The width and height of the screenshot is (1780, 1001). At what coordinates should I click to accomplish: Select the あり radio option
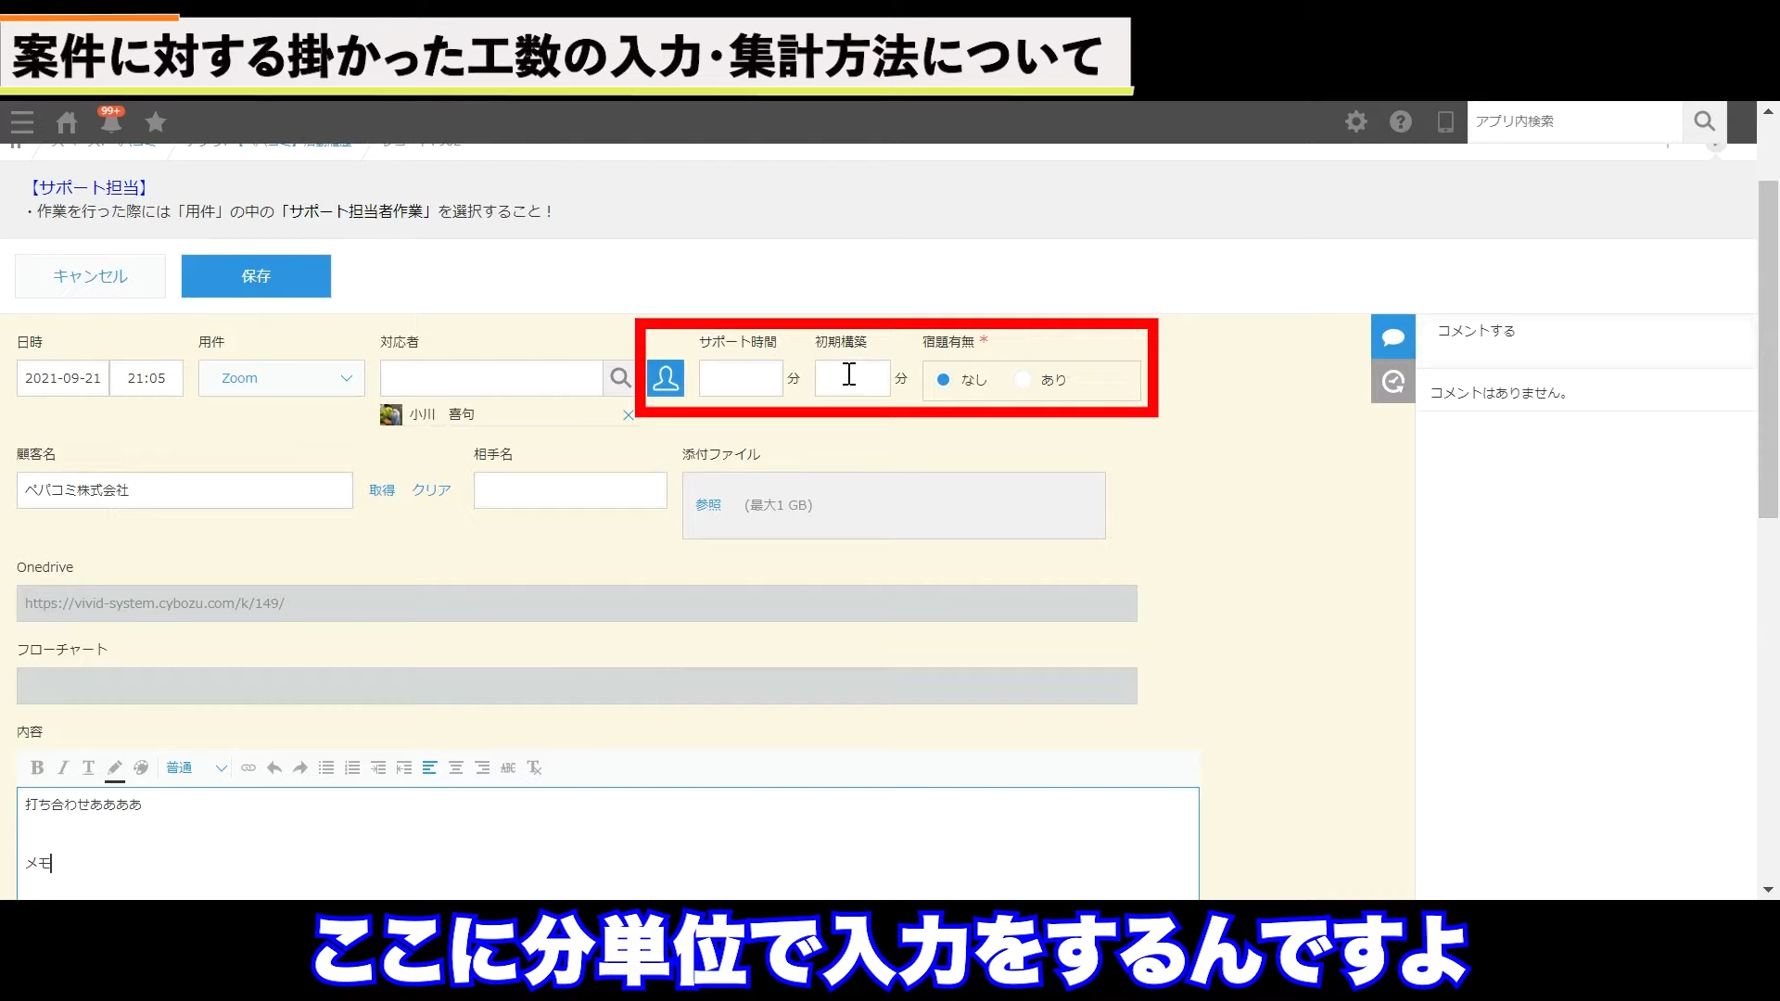[1023, 380]
